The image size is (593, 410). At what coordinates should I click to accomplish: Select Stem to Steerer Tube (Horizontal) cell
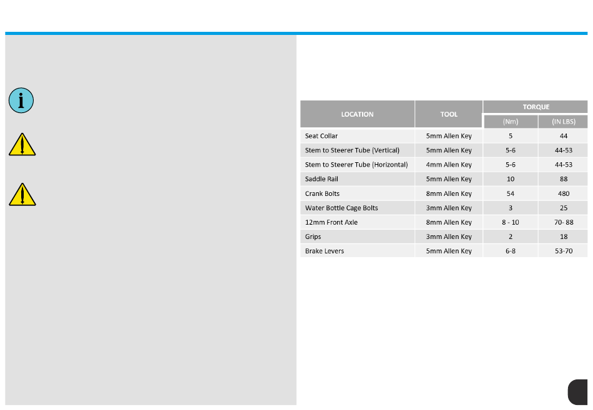[358, 165]
